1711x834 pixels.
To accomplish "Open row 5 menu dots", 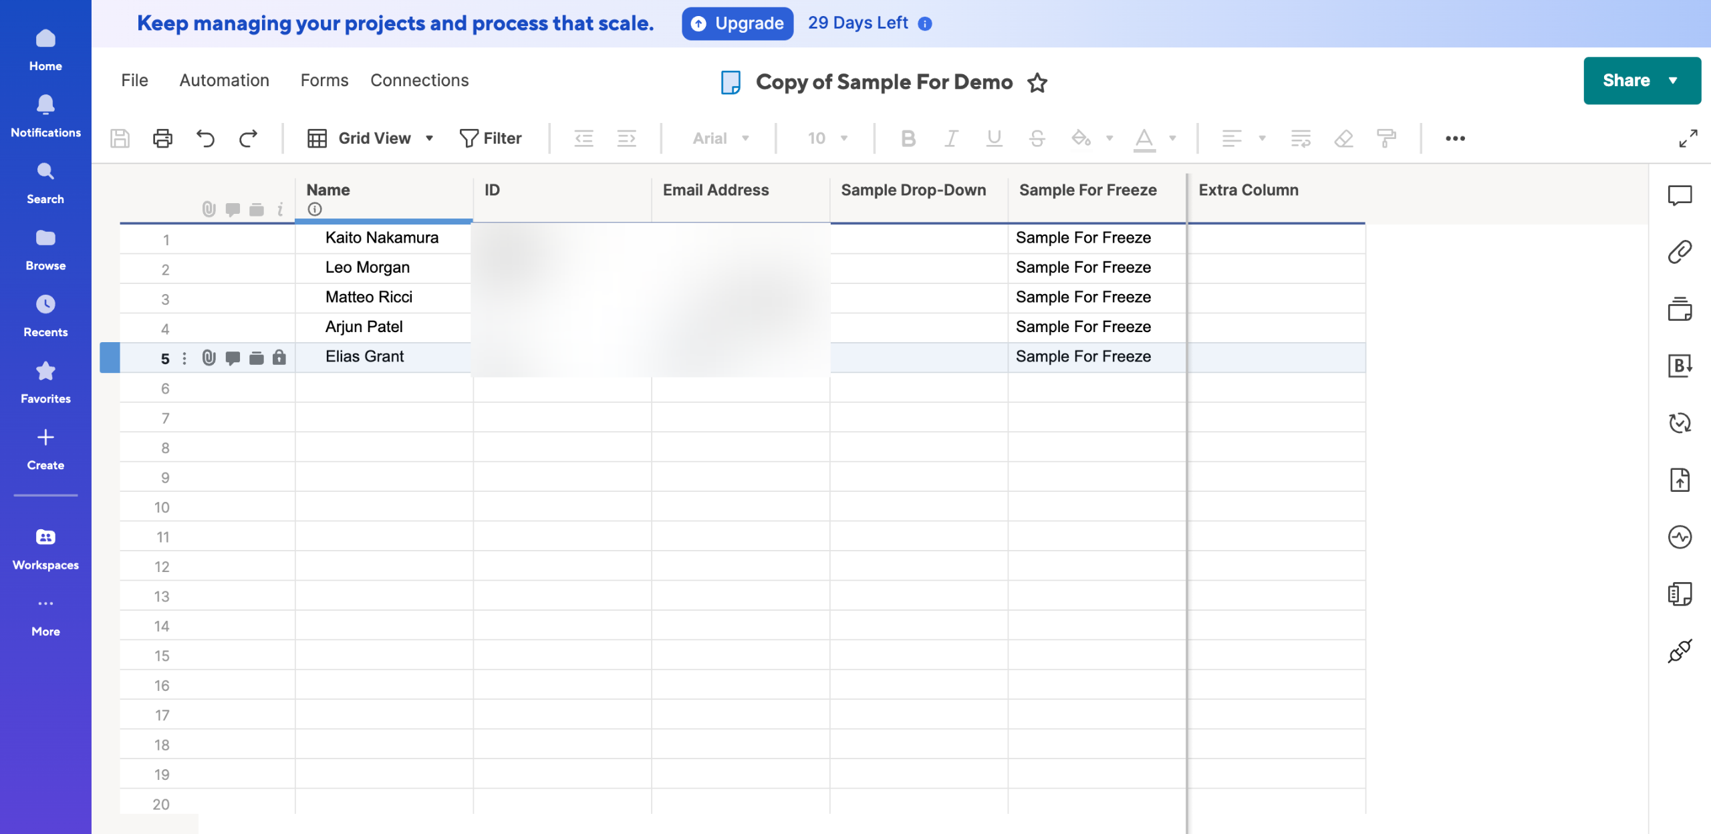I will click(x=184, y=358).
